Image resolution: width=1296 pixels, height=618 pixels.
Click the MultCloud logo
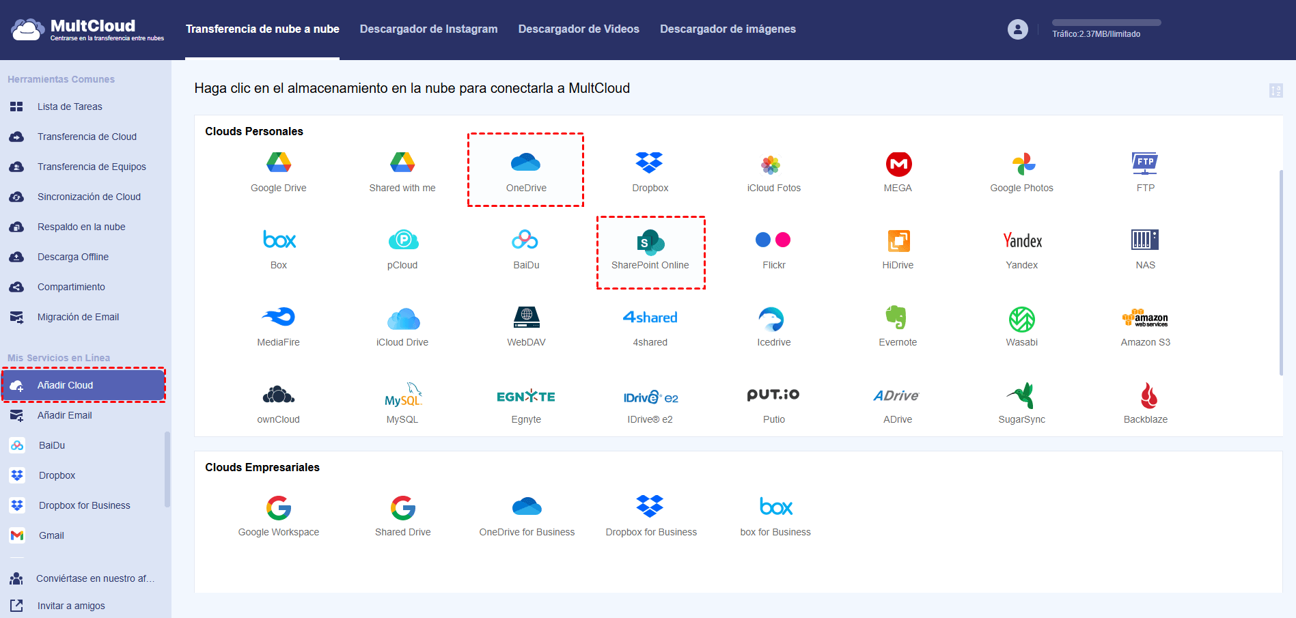tap(87, 29)
